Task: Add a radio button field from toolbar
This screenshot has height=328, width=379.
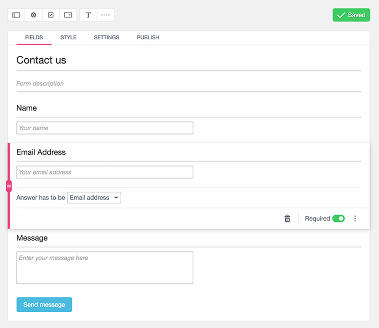Action: (x=33, y=15)
